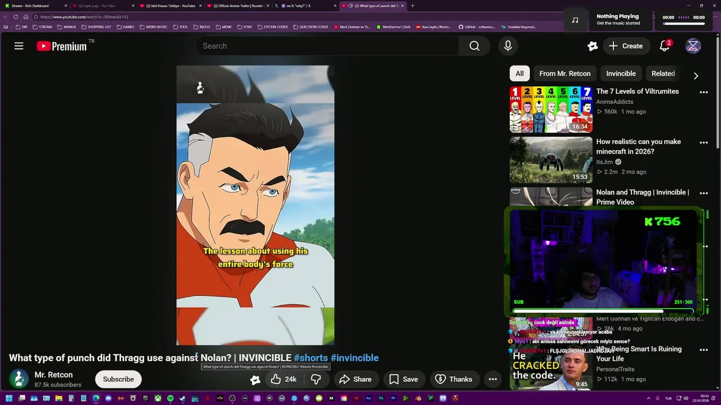Open options for the minecraft 2026 video

[x=704, y=143]
